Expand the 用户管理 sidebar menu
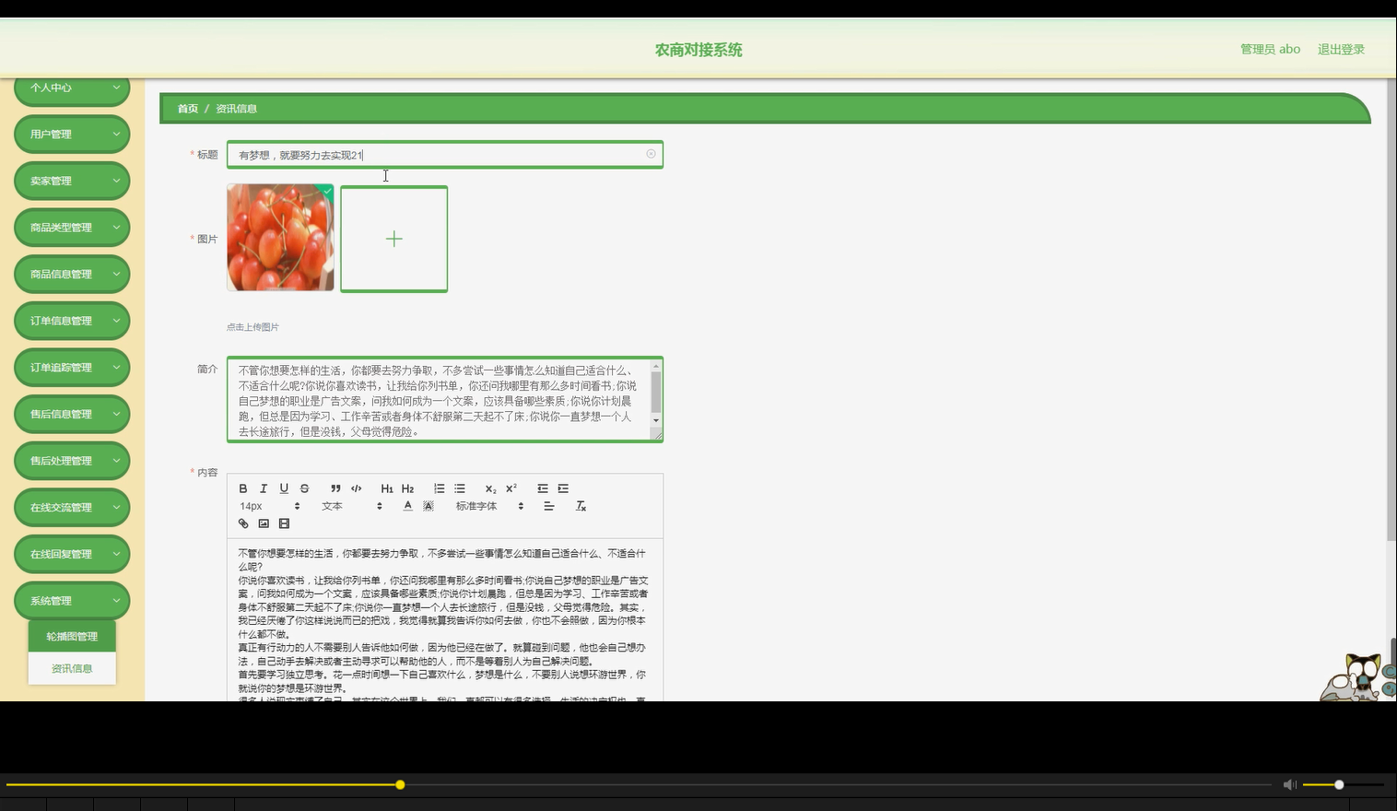The image size is (1397, 811). tap(71, 134)
